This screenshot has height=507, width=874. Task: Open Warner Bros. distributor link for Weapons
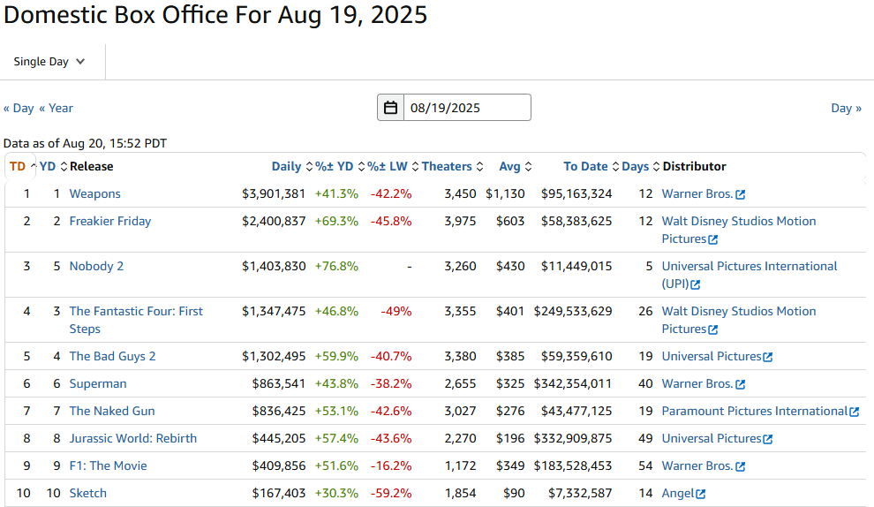click(697, 193)
